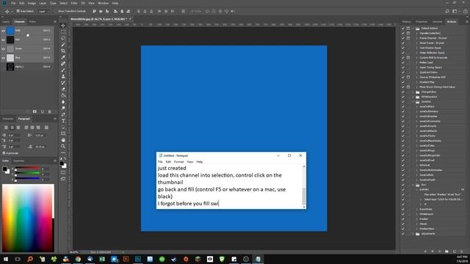Expand the Vignette (selection) action

coord(416,33)
